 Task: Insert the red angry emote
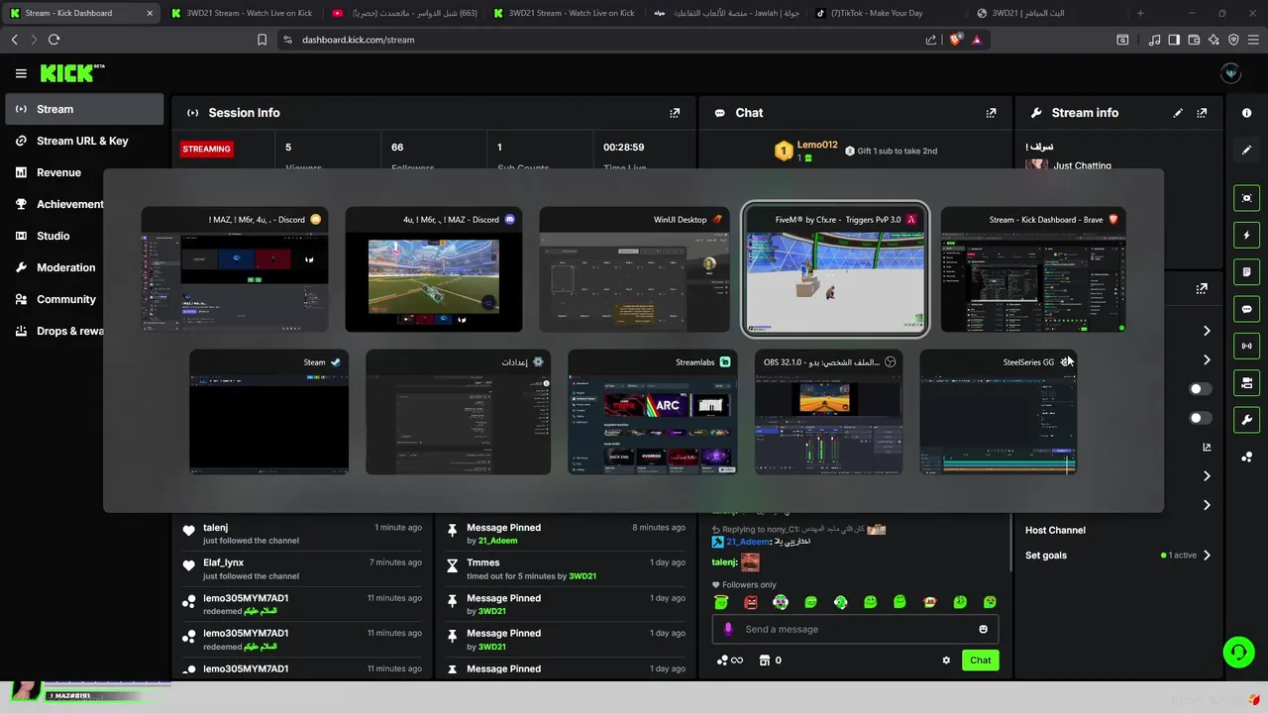pyautogui.click(x=751, y=602)
